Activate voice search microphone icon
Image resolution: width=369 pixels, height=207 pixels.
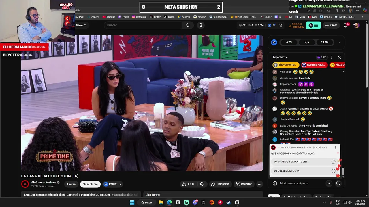(x=201, y=25)
